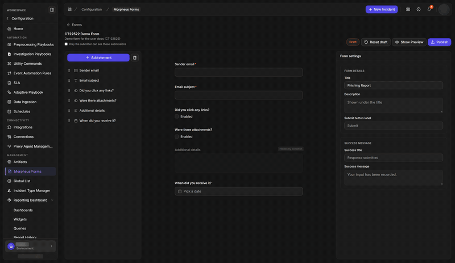Image resolution: width=455 pixels, height=263 pixels.
Task: Click the Artifacts icon
Action: click(9, 162)
